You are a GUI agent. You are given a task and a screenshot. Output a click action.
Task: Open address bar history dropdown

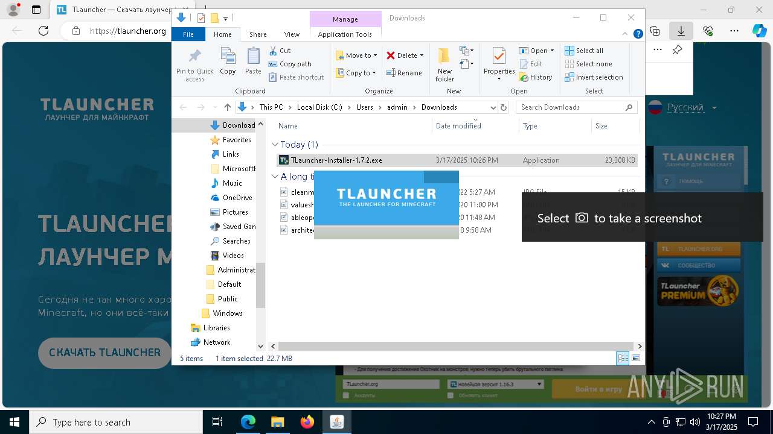tap(492, 107)
